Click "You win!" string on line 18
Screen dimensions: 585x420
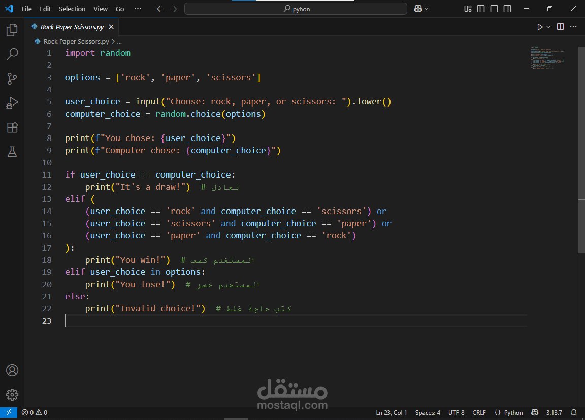tap(140, 260)
